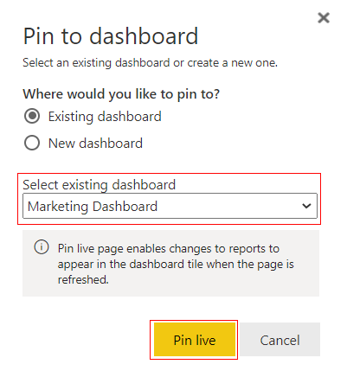Viewport: 347px width, 377px height.
Task: Click the "Where would you like to pin to?" heading
Action: pos(121,94)
